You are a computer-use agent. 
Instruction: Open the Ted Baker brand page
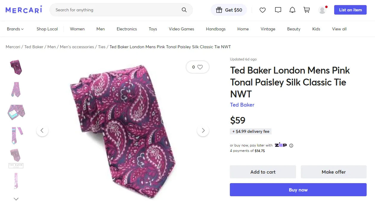coord(242,105)
